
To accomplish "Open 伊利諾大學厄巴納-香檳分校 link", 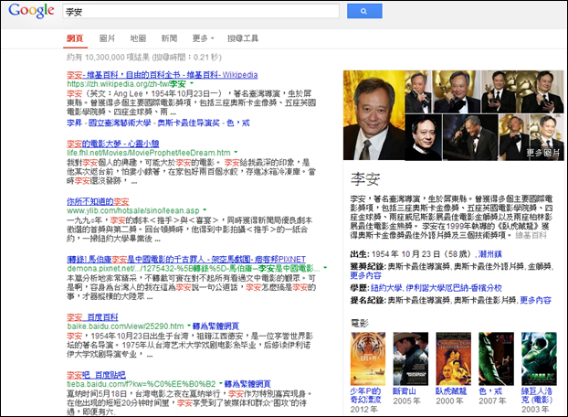I will (454, 288).
